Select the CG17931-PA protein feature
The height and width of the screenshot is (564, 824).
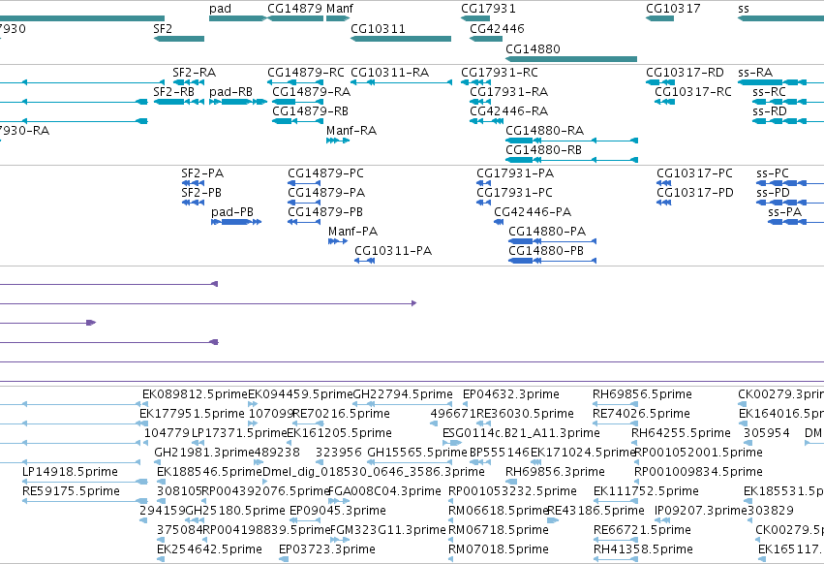(483, 183)
